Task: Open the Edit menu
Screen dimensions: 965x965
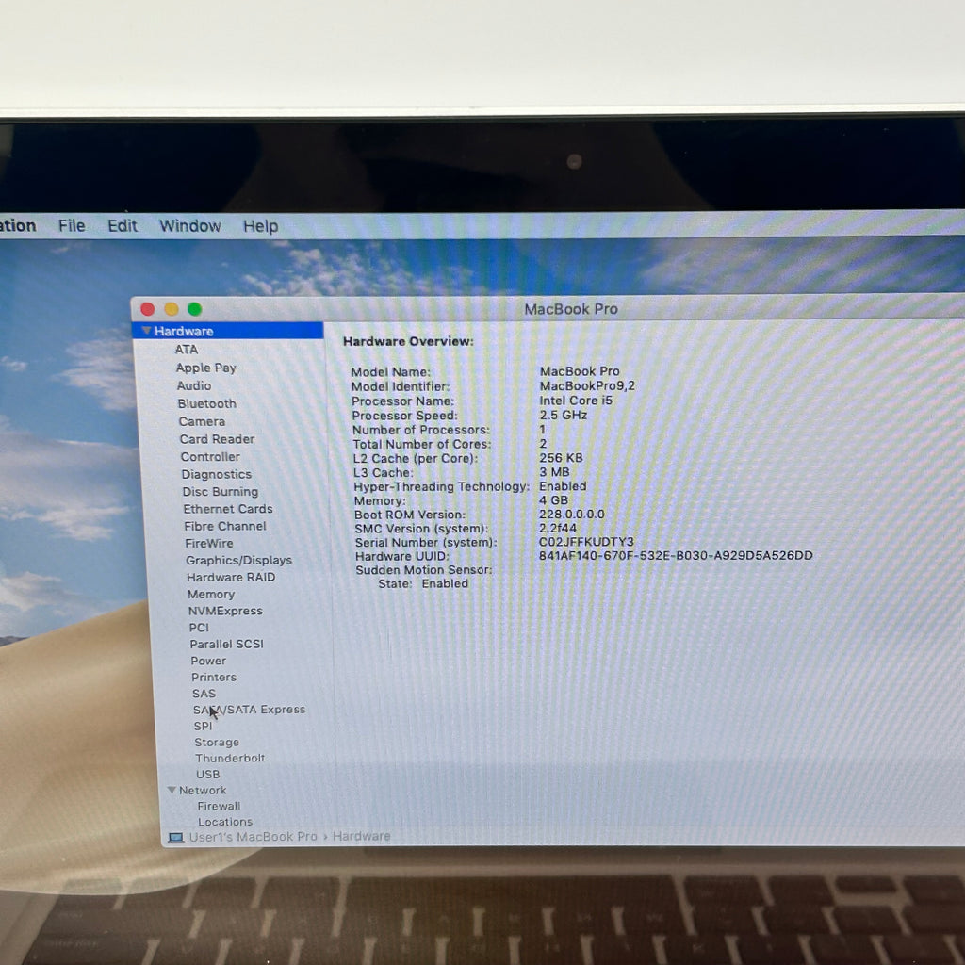Action: tap(123, 226)
